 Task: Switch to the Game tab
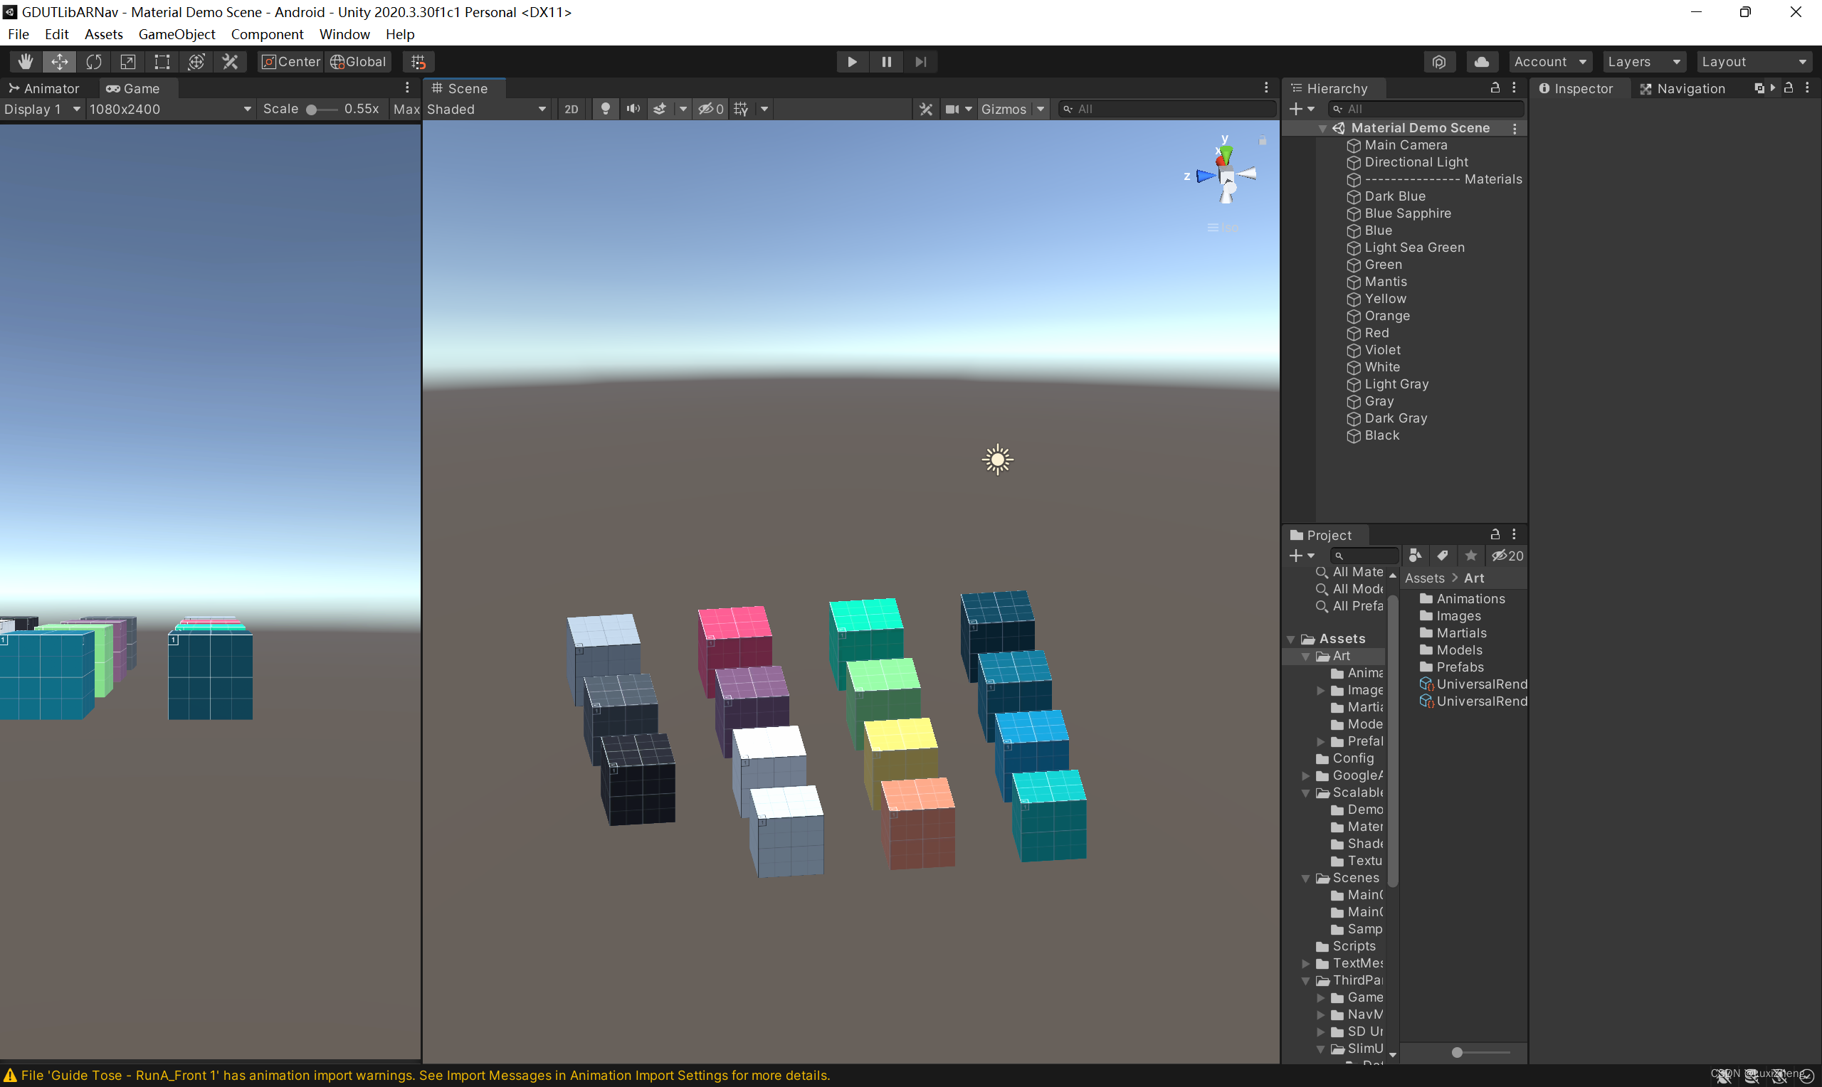click(132, 88)
